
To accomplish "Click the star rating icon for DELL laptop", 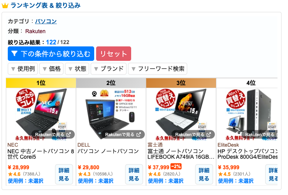I will click(x=80, y=174).
